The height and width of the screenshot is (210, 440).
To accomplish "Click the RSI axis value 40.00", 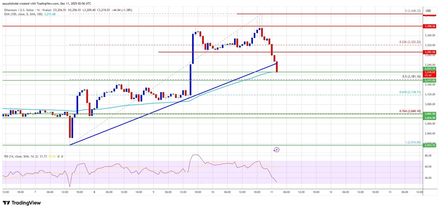I will pos(428,178).
